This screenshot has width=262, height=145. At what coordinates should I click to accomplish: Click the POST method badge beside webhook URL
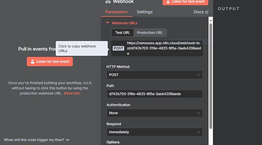[x=118, y=48]
